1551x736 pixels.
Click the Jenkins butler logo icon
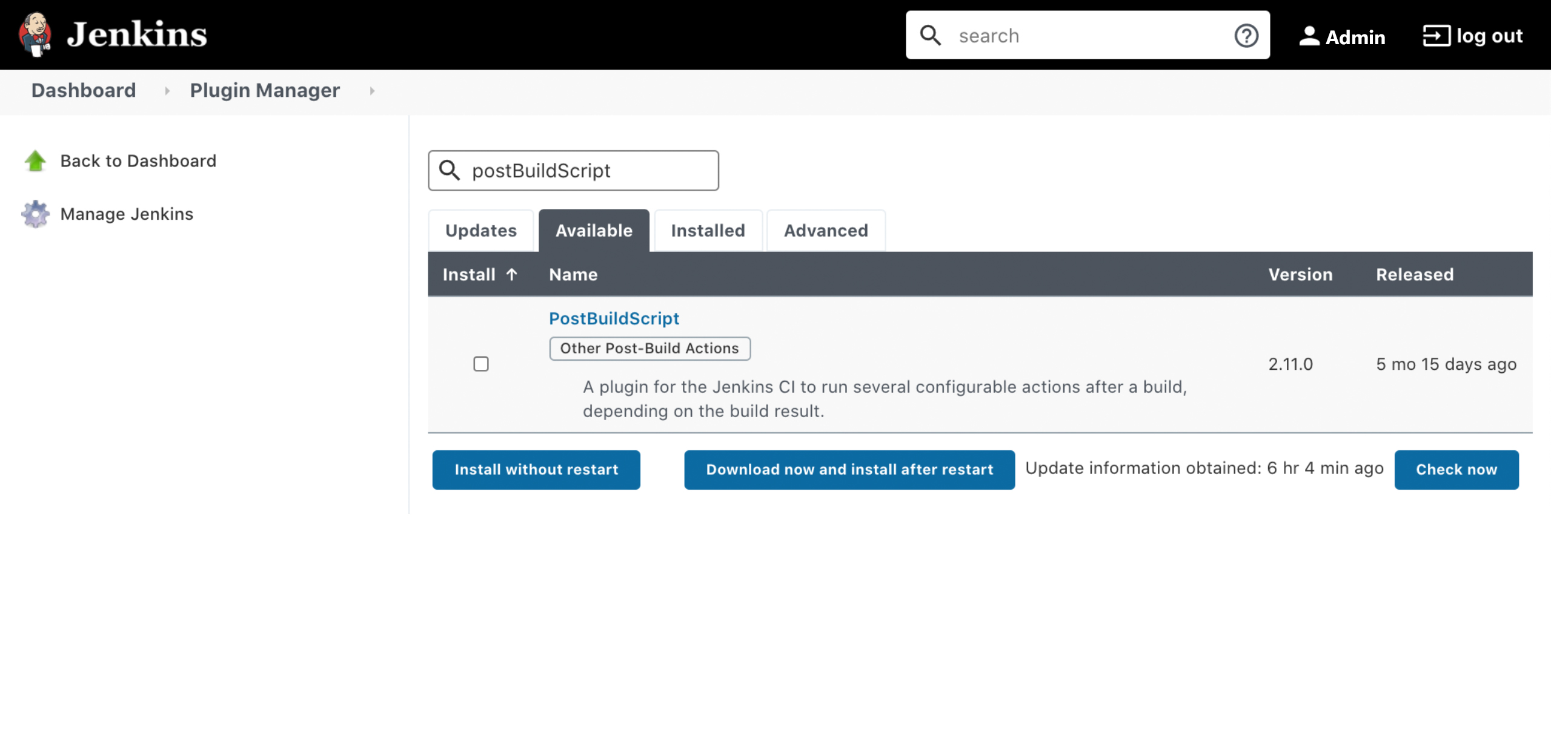click(35, 34)
